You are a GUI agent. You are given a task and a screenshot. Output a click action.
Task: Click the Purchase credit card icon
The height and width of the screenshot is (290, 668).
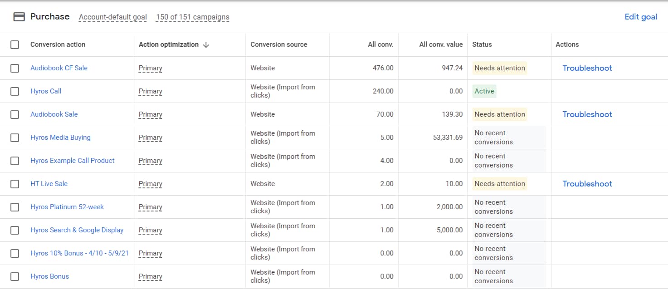coord(19,17)
